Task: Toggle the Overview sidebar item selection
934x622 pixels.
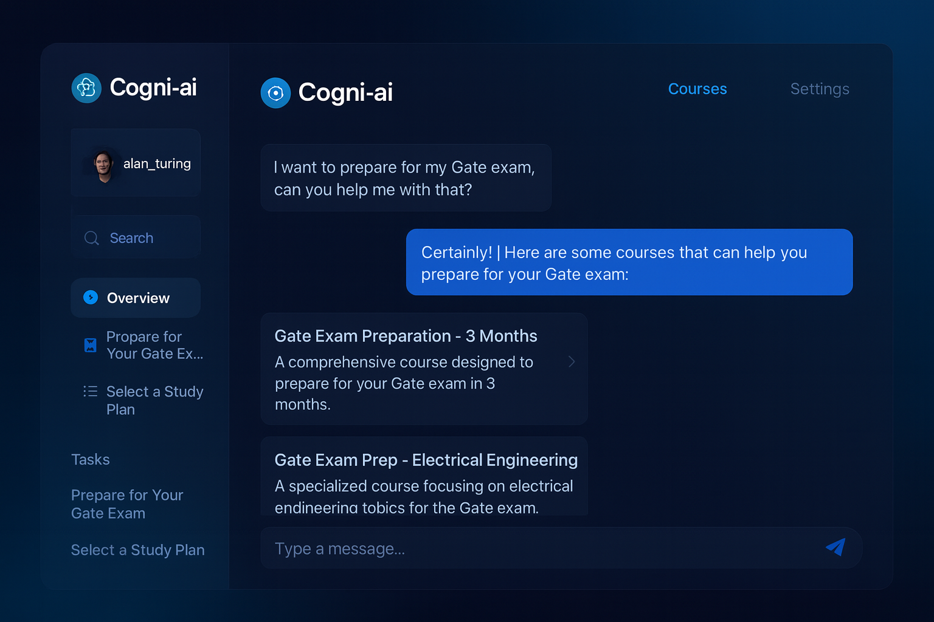Action: click(x=136, y=298)
